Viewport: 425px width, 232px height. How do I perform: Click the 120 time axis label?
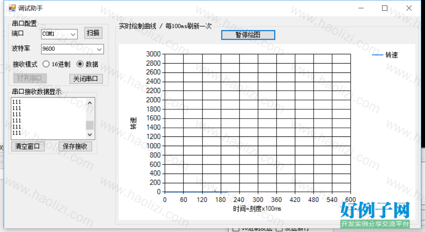(x=202, y=200)
